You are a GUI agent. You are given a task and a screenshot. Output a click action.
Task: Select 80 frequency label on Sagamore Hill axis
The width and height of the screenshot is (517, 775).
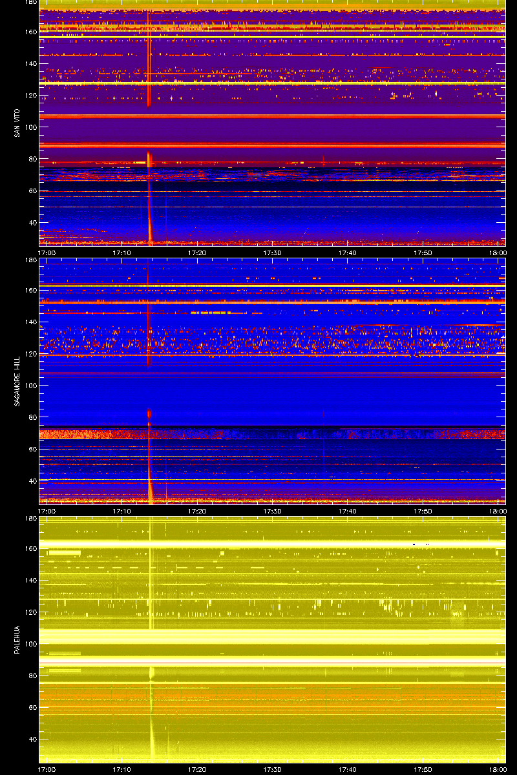click(32, 417)
